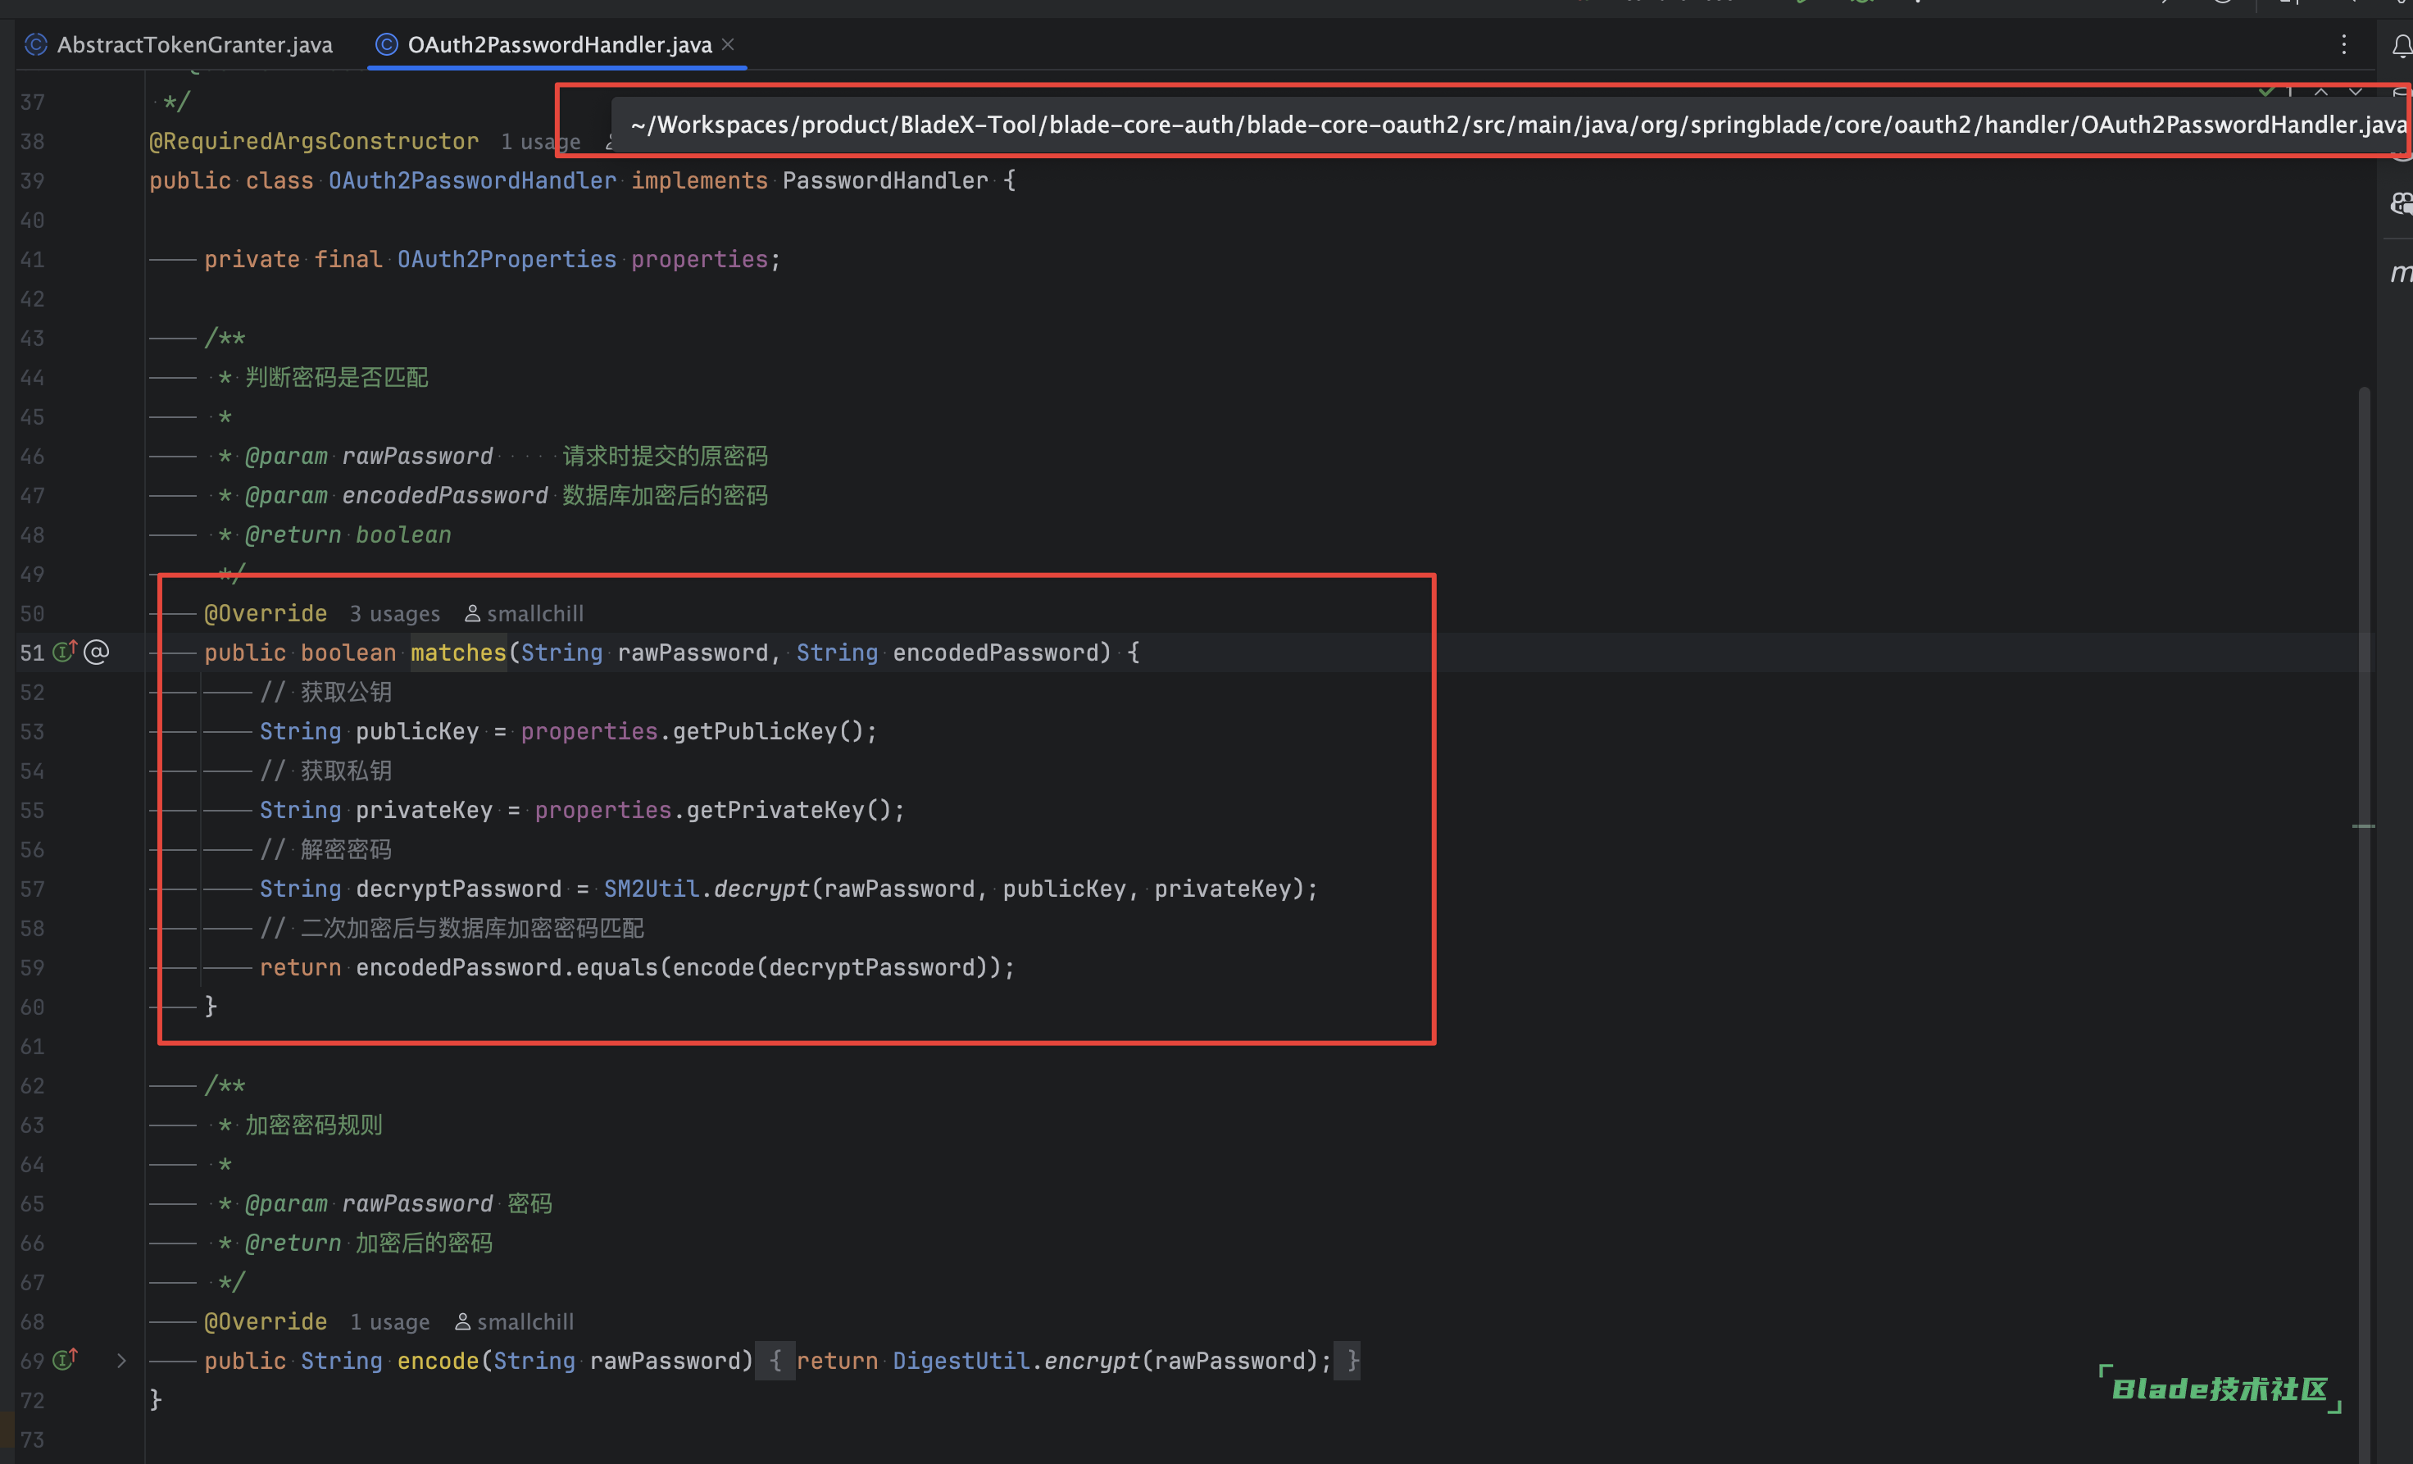The image size is (2413, 1464).
Task: Click author smallchill above encode method
Action: [x=514, y=1322]
